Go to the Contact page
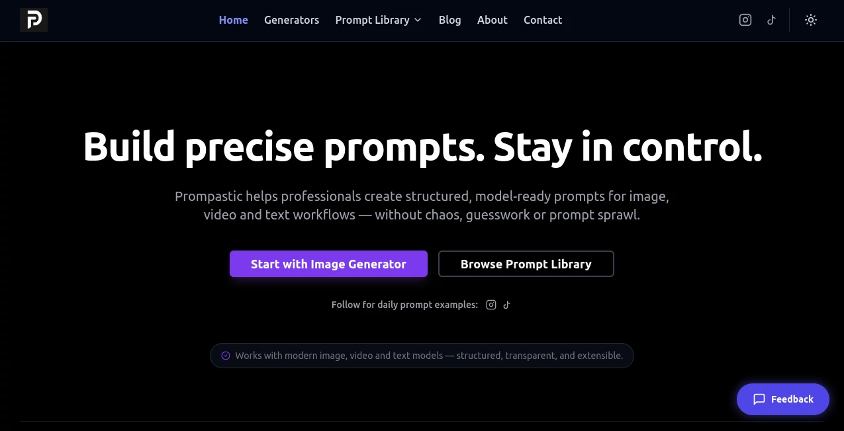The width and height of the screenshot is (844, 431). pos(543,20)
